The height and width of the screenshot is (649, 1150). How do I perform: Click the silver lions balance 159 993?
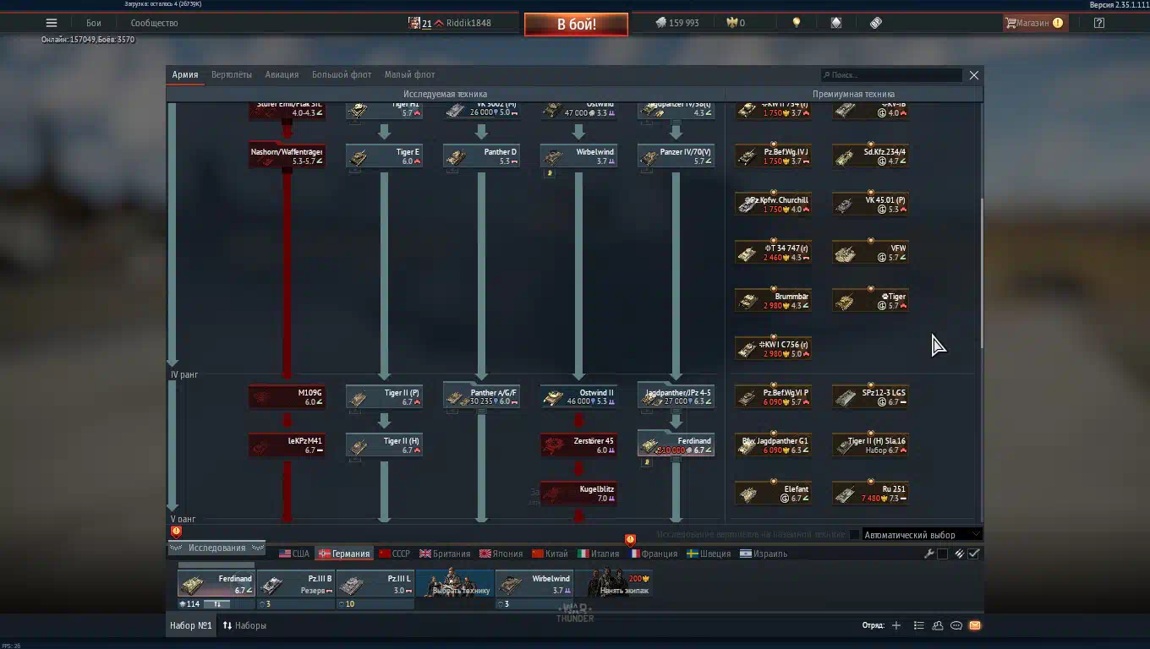[x=677, y=23]
